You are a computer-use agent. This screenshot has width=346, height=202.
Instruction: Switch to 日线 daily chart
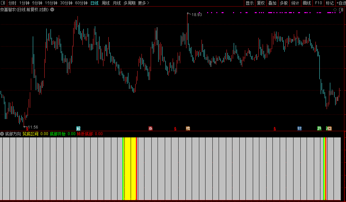(95, 3)
